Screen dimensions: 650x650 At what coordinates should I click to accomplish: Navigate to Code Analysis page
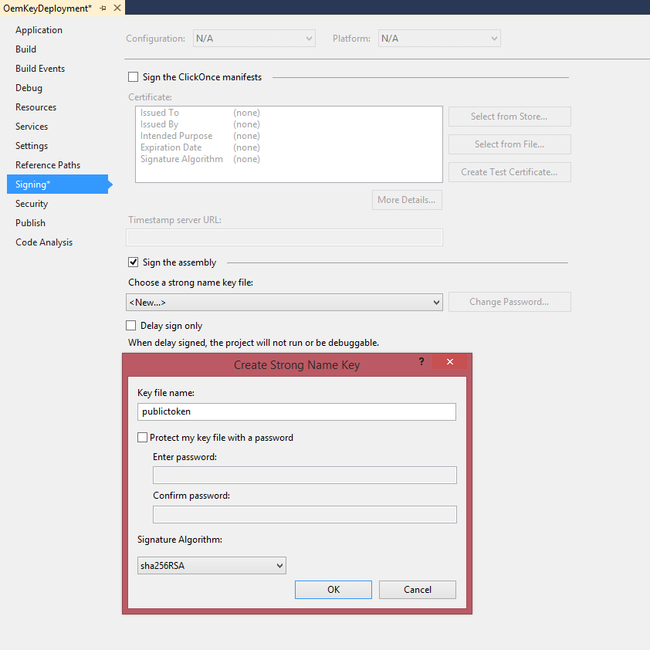[43, 242]
